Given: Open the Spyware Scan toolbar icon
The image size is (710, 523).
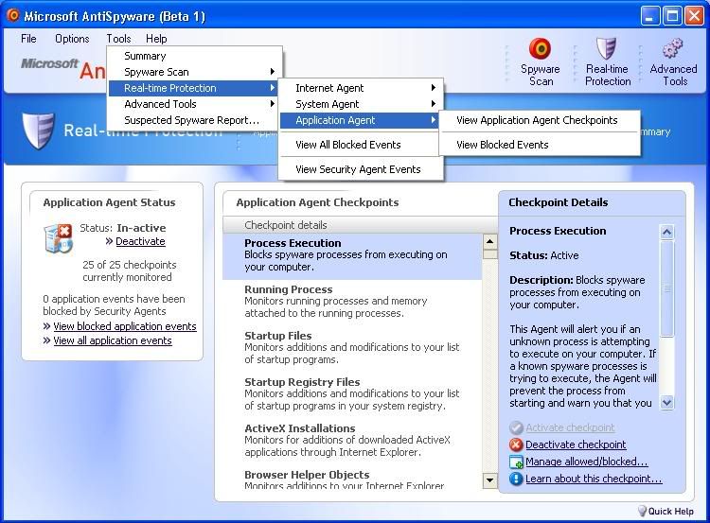Looking at the screenshot, I should click(x=541, y=48).
